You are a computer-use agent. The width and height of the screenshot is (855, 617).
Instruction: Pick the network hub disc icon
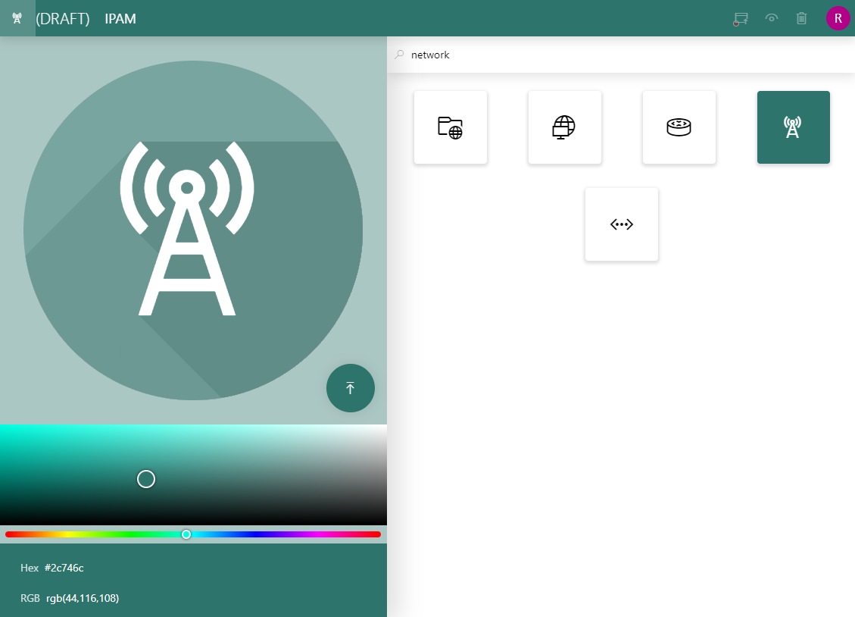click(679, 127)
